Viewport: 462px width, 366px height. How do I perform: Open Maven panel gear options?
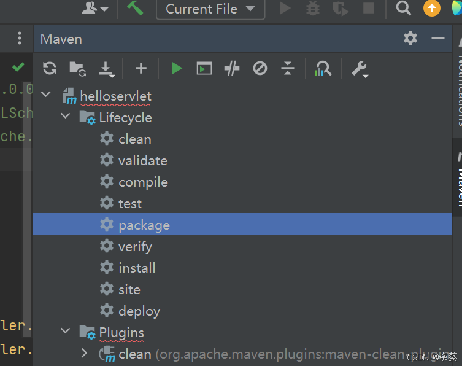pos(410,38)
